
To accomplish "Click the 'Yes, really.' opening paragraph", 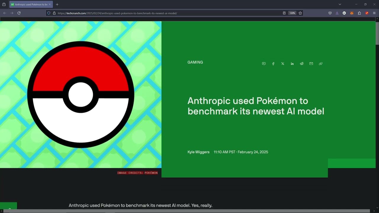I will point(140,205).
